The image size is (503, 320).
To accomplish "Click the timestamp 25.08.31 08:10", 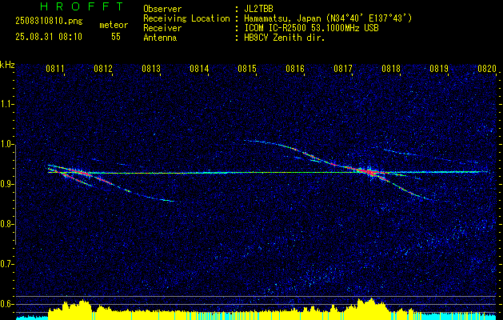I will pyautogui.click(x=49, y=37).
